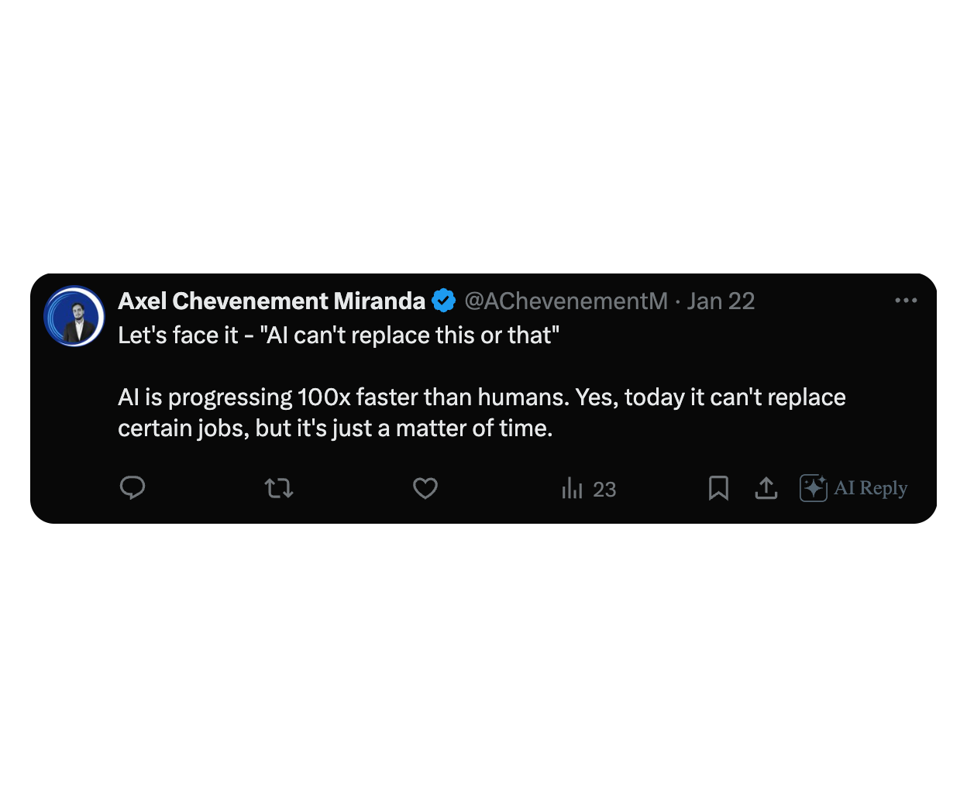Click the reply speech bubble icon

pos(132,487)
